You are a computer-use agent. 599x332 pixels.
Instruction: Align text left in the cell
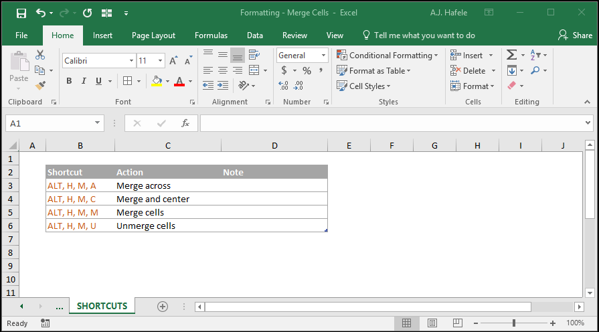pyautogui.click(x=208, y=70)
